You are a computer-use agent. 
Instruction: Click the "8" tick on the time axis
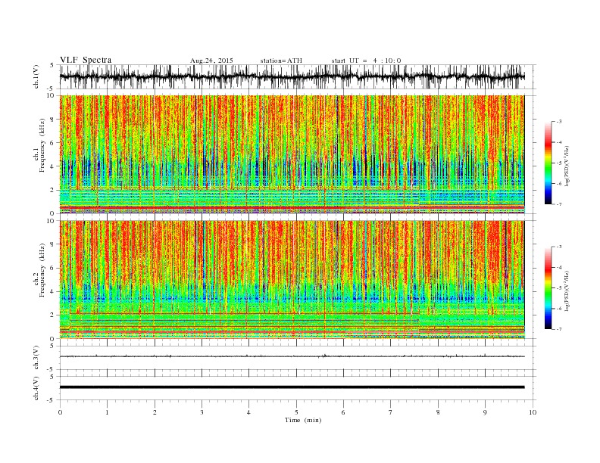pyautogui.click(x=438, y=412)
